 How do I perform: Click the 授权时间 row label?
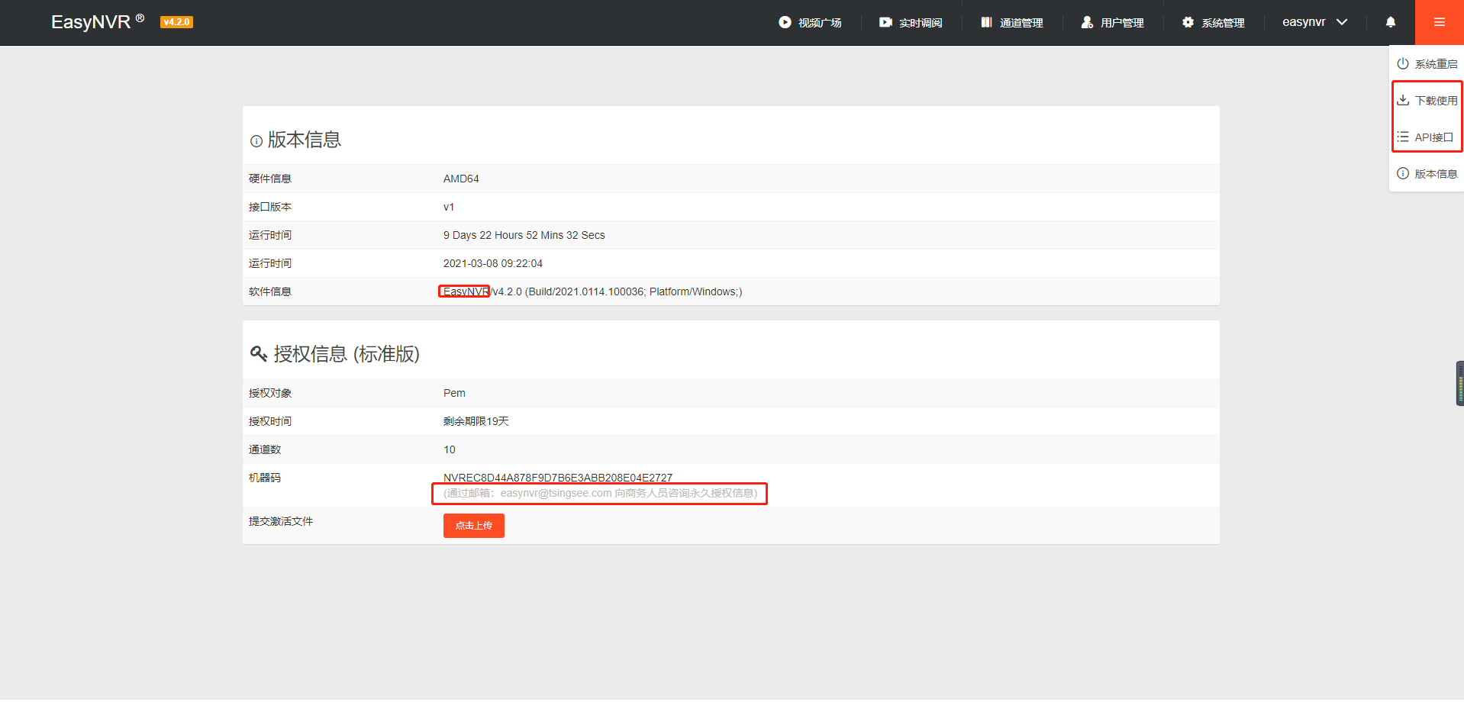[270, 421]
